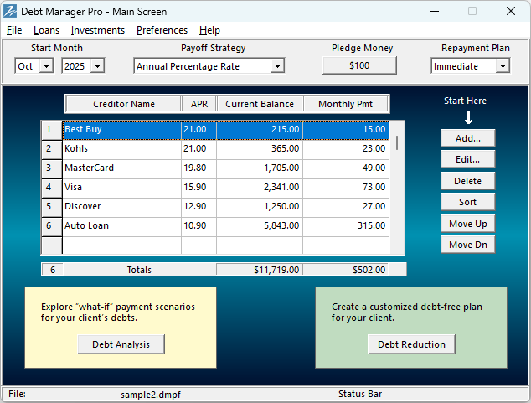Open Debt Analysis
This screenshot has width=531, height=403.
121,344
